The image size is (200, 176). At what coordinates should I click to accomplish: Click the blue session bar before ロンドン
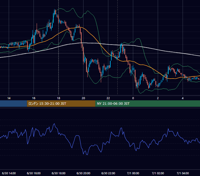click(x=14, y=104)
